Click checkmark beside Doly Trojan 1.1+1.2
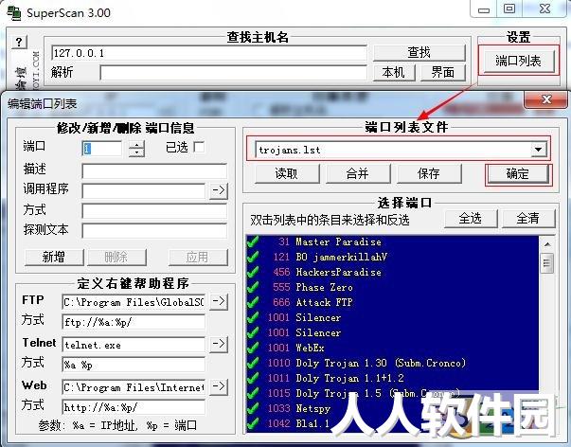The width and height of the screenshot is (571, 447). click(x=253, y=378)
